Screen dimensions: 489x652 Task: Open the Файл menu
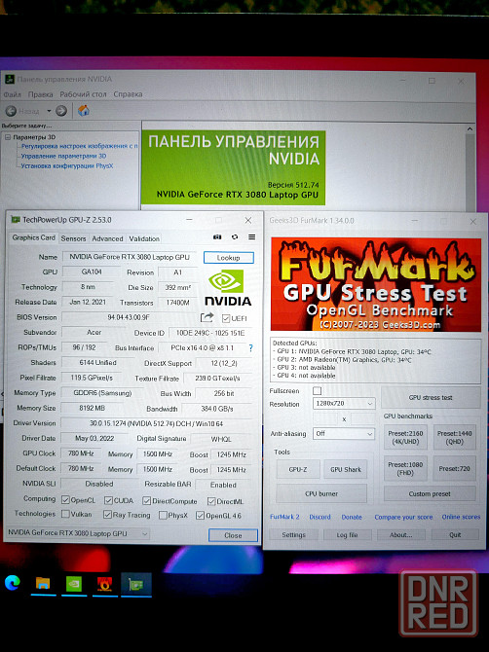pos(13,94)
